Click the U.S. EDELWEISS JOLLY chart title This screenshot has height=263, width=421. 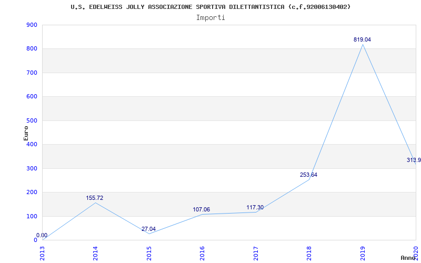[210, 7]
